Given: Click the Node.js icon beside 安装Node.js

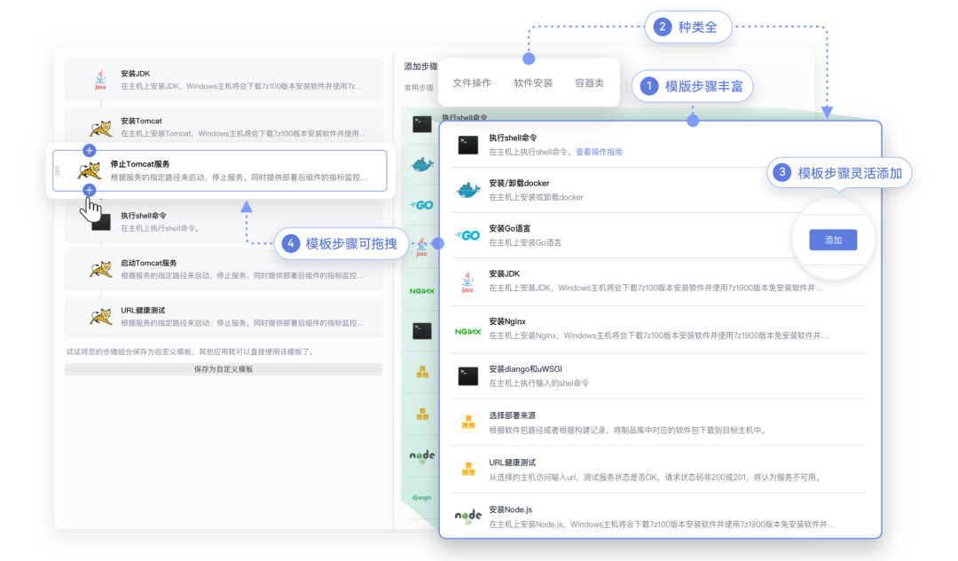Looking at the screenshot, I should [x=468, y=518].
